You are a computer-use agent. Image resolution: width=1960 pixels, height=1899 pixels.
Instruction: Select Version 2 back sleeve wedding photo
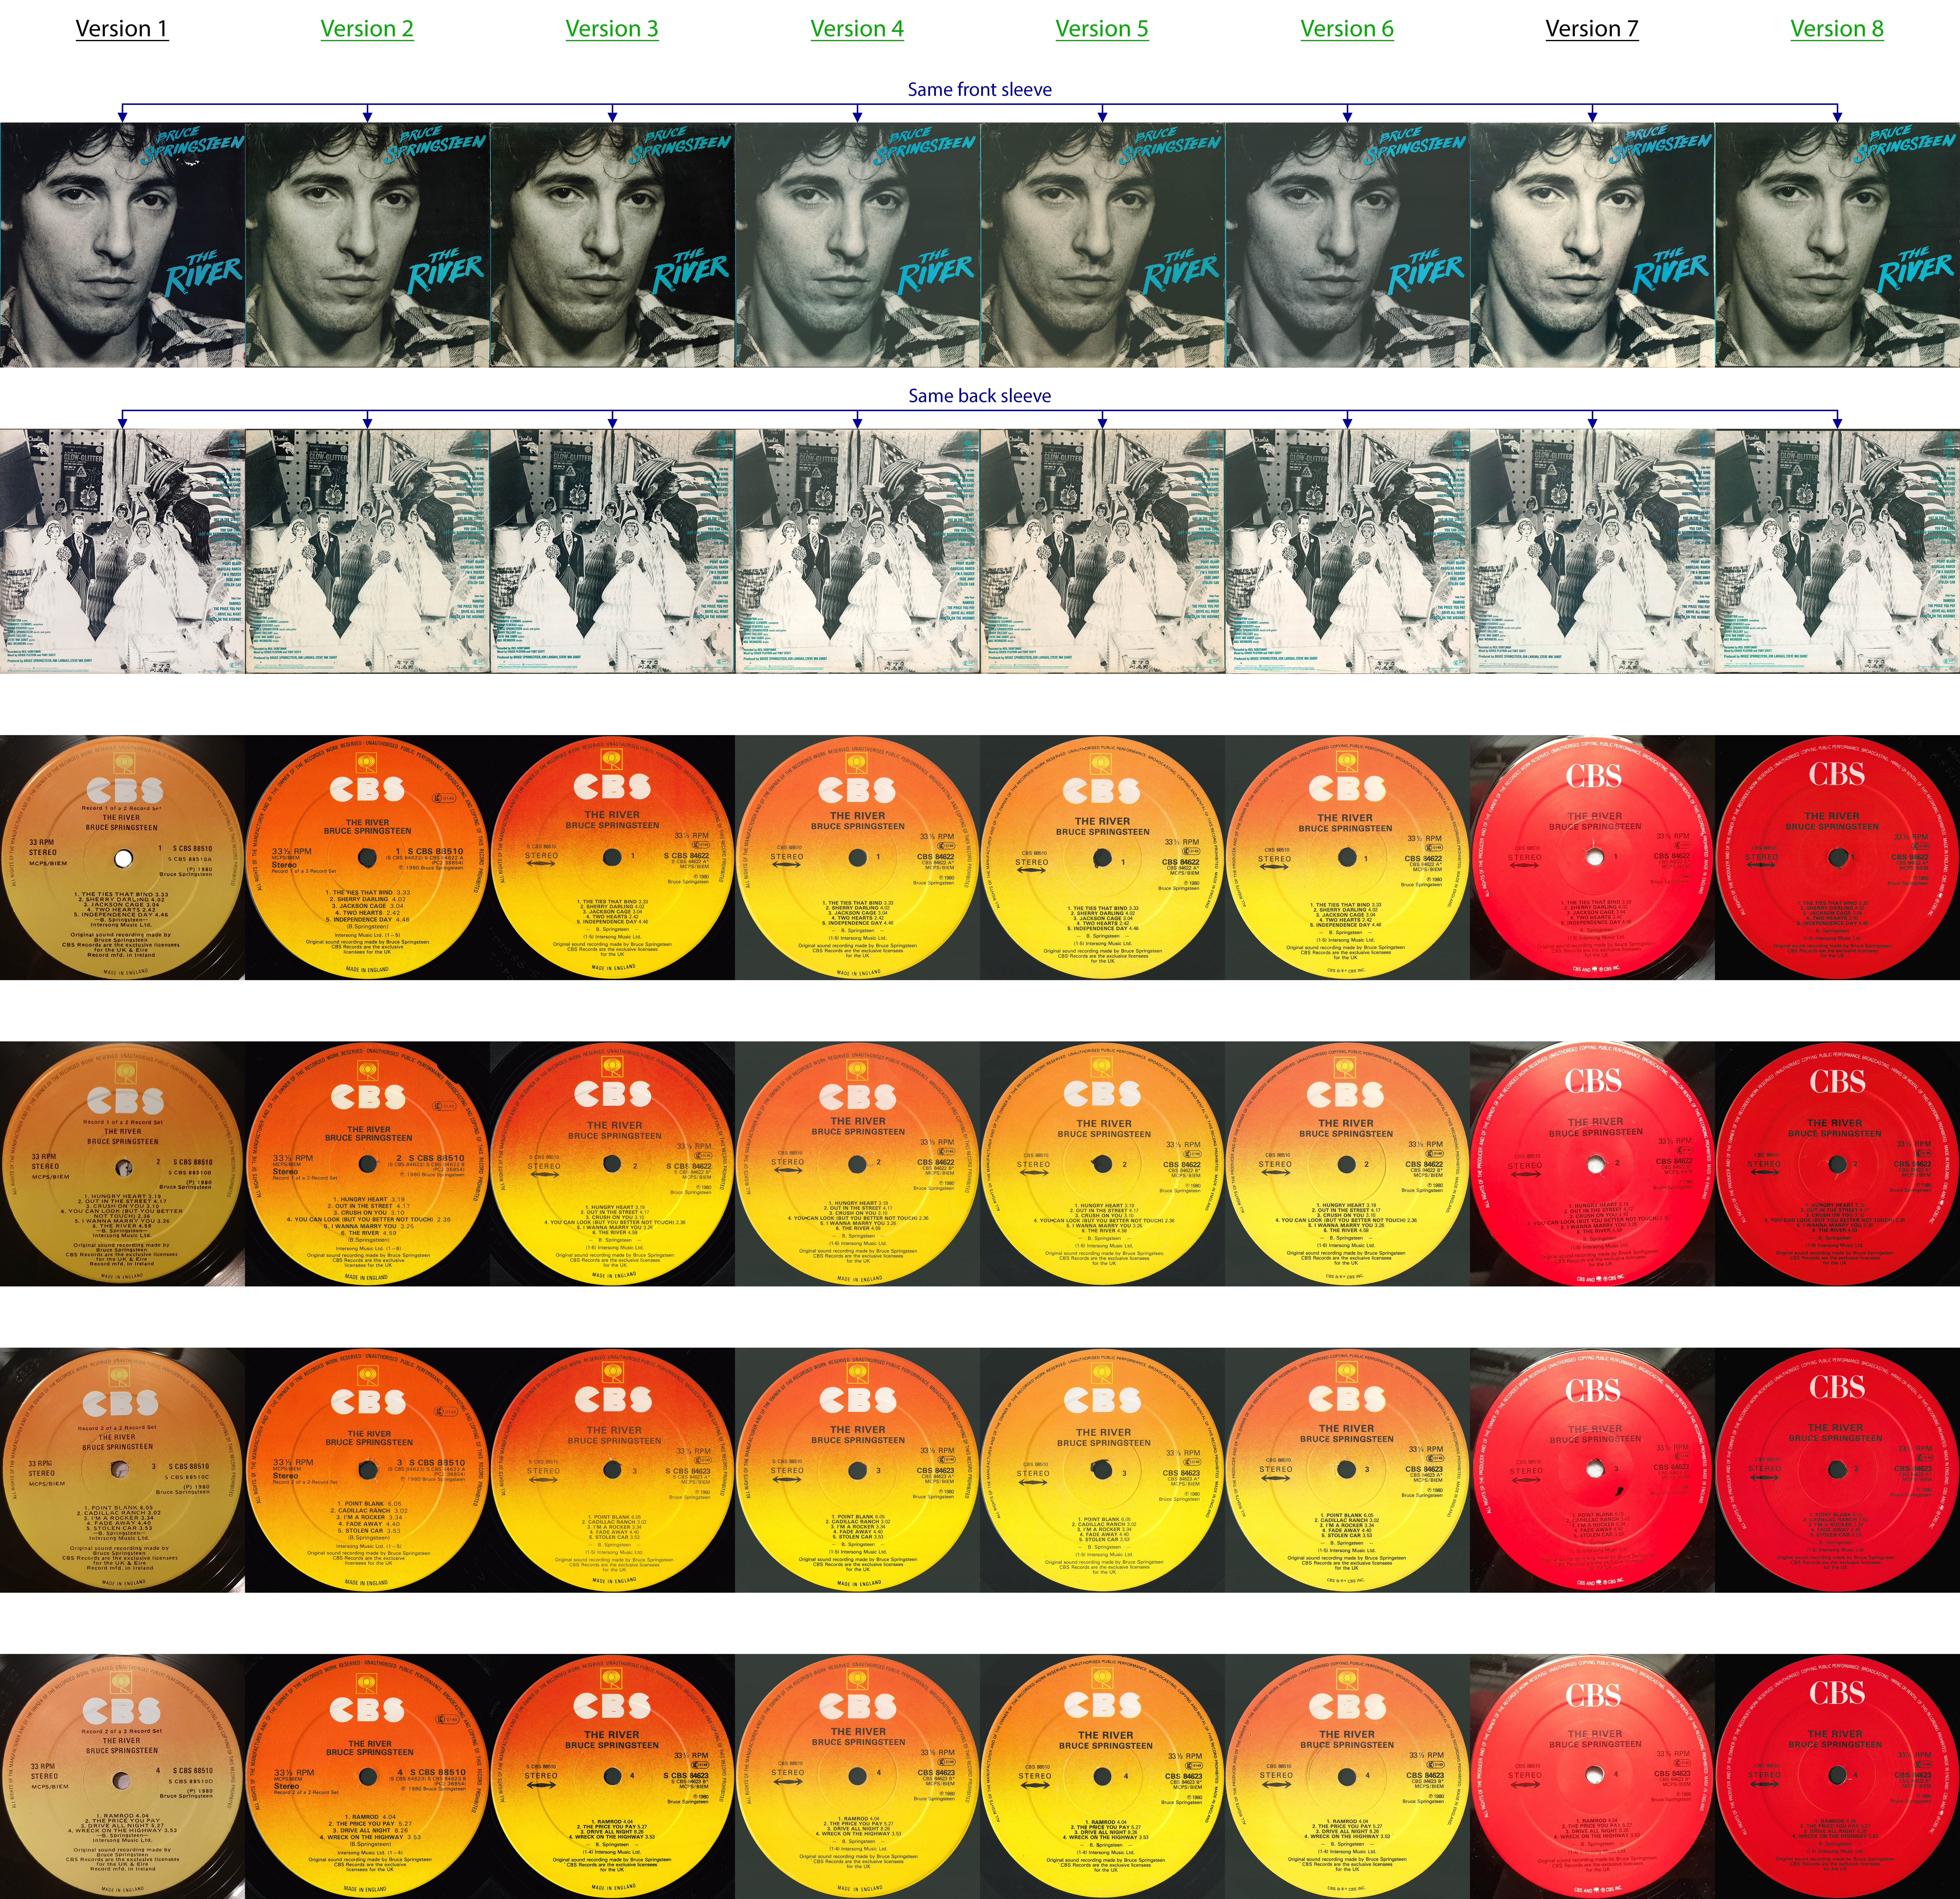click(367, 551)
